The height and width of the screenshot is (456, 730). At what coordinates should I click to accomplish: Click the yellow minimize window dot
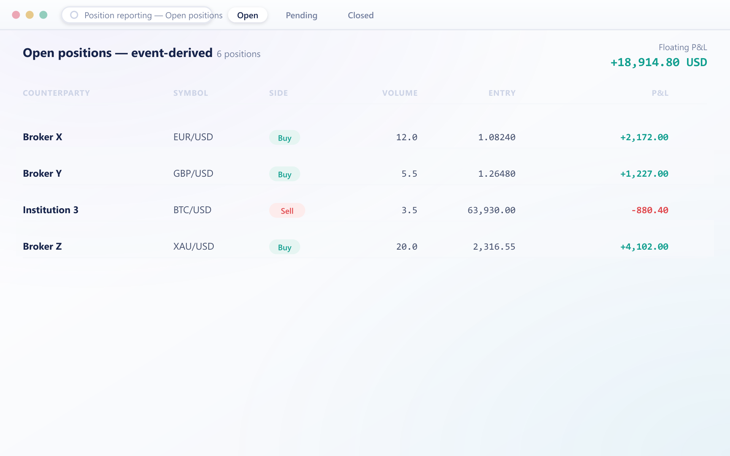30,15
